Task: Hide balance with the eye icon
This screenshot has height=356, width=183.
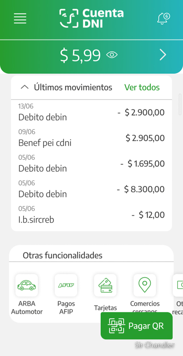Action: [112, 55]
